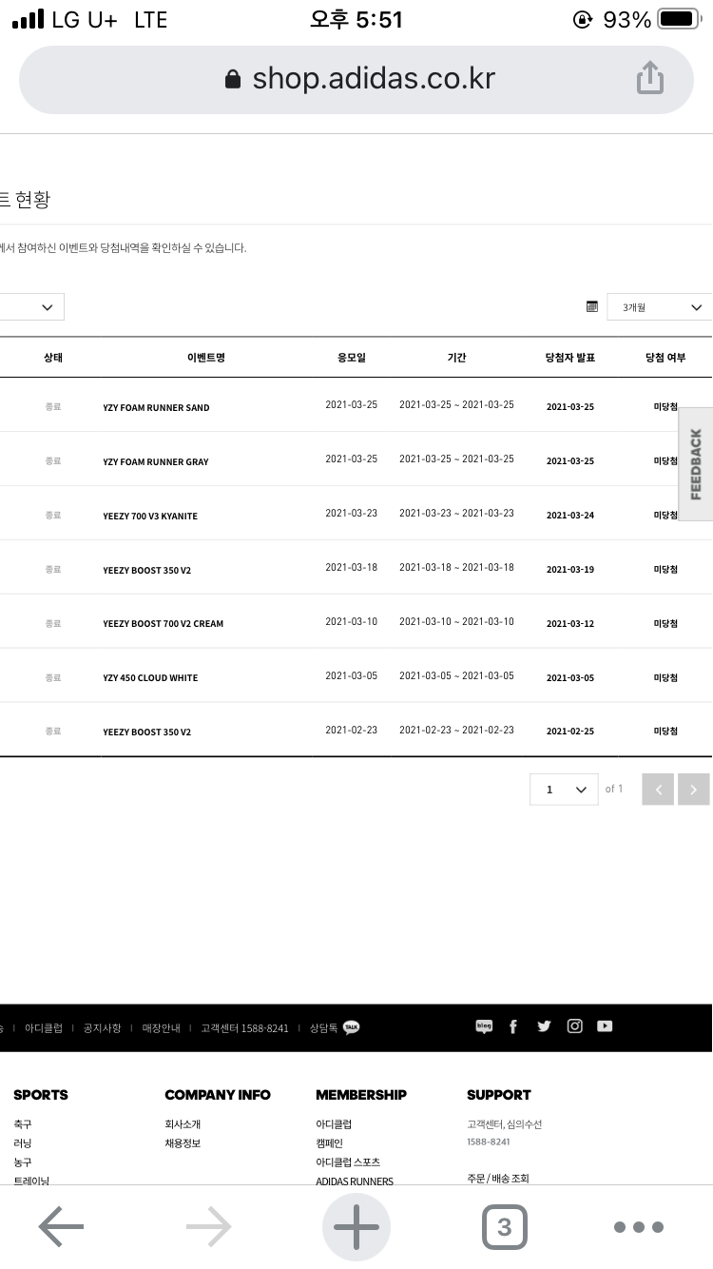Click the 상태 column header
The height and width of the screenshot is (1269, 713).
point(53,358)
